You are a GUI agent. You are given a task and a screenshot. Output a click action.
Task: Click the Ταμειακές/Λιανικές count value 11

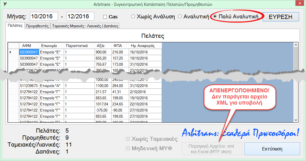pos(69,145)
